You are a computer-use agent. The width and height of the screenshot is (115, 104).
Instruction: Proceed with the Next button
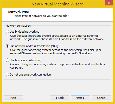click(80, 98)
